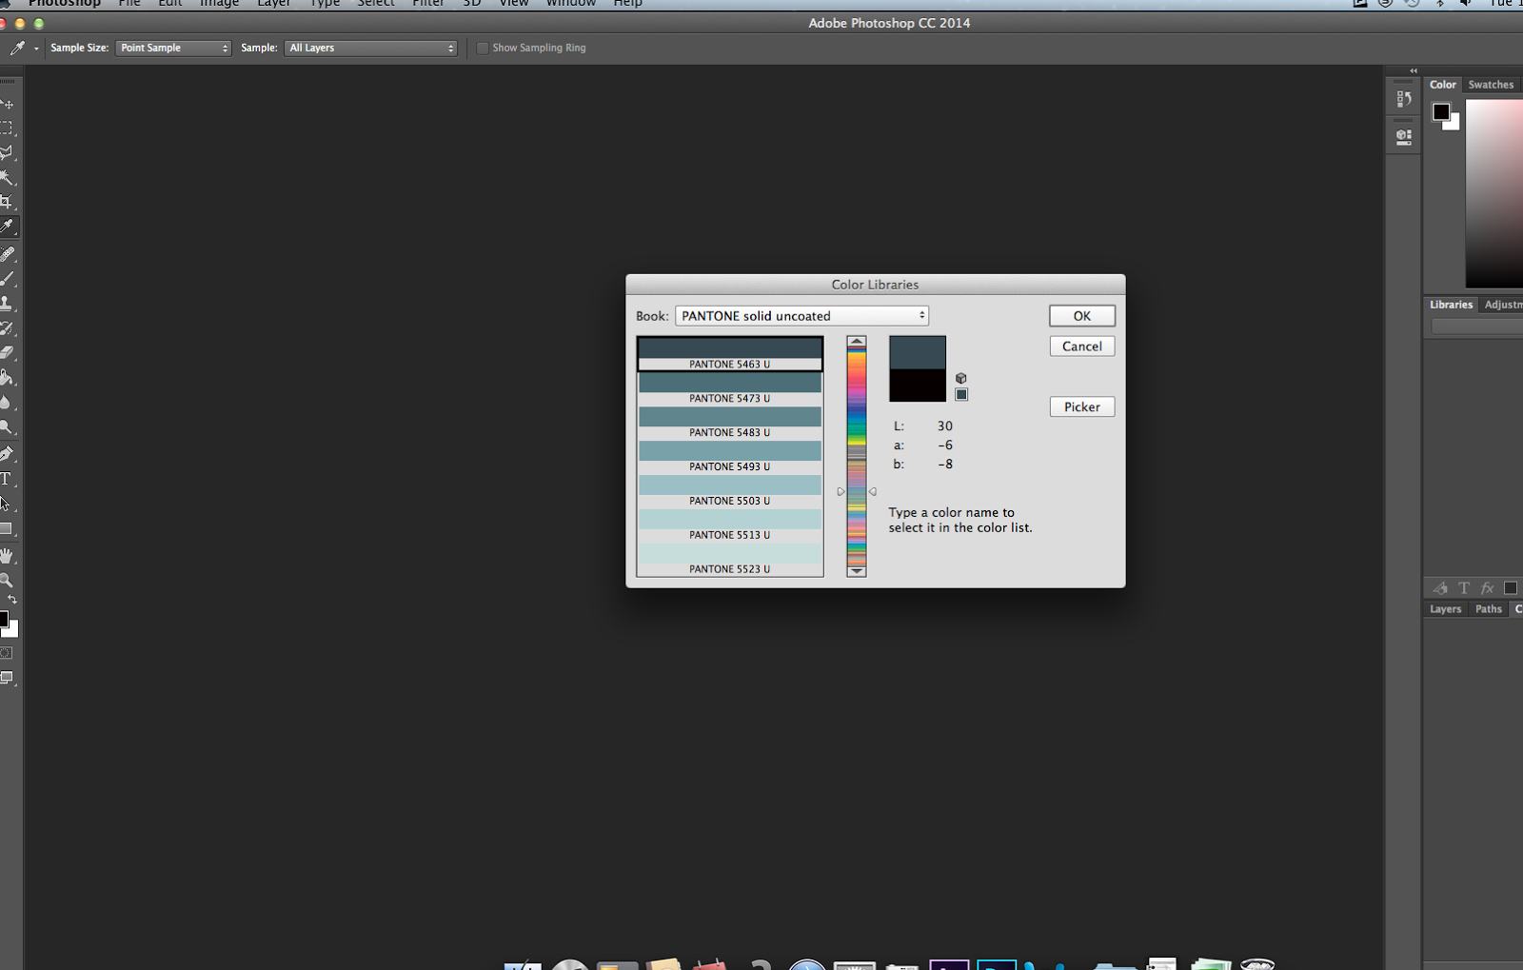
Task: Select the Hand tool
Action: click(8, 556)
